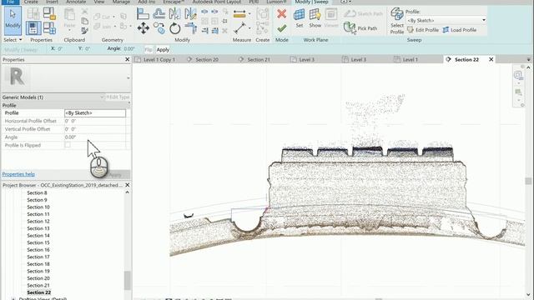The height and width of the screenshot is (300, 534).
Task: Open the File menu
Action: click(10, 2)
